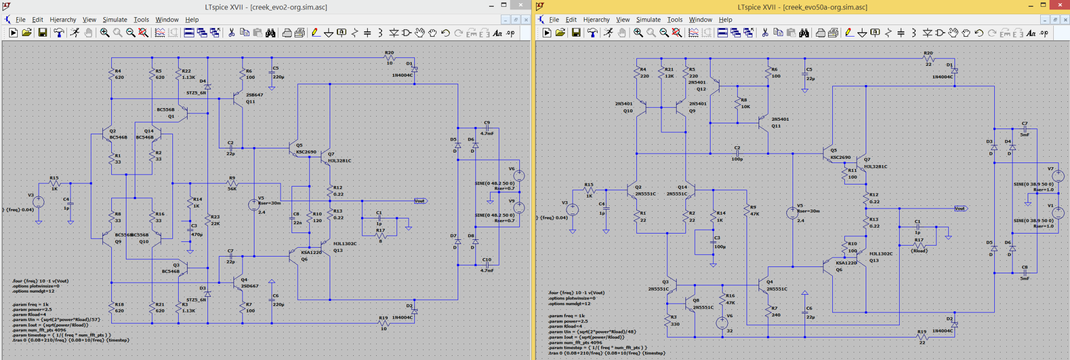This screenshot has height=360, width=1070.
Task: Click KSA1220 transistor label in creek_evo50a-org schematic
Action: pos(846,263)
